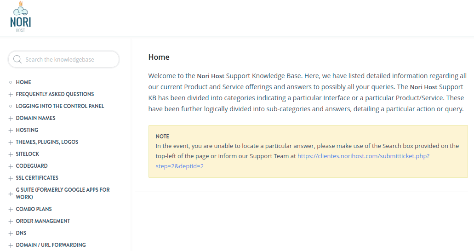The image size is (474, 251).
Task: Expand the G Suite plus icon
Action: 11,194
